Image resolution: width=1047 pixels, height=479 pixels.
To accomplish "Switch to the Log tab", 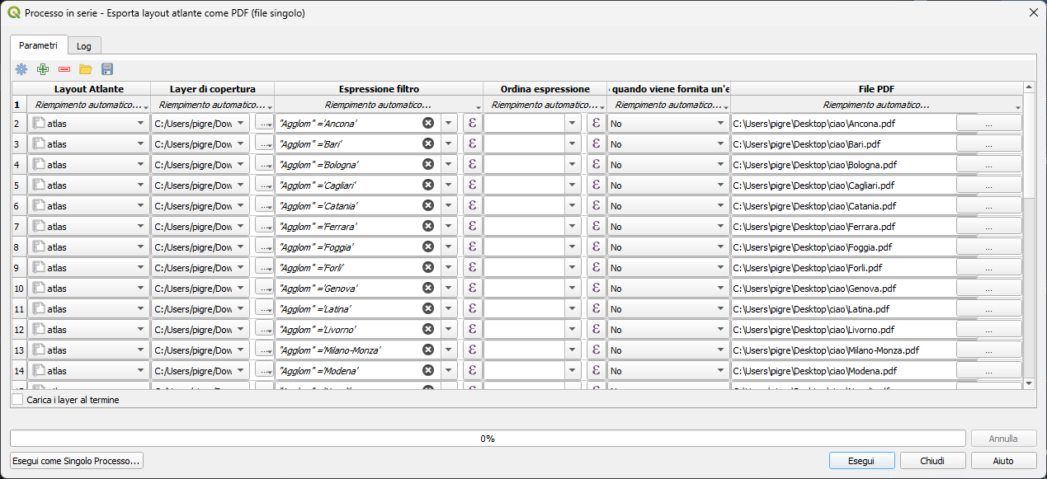I will (83, 46).
